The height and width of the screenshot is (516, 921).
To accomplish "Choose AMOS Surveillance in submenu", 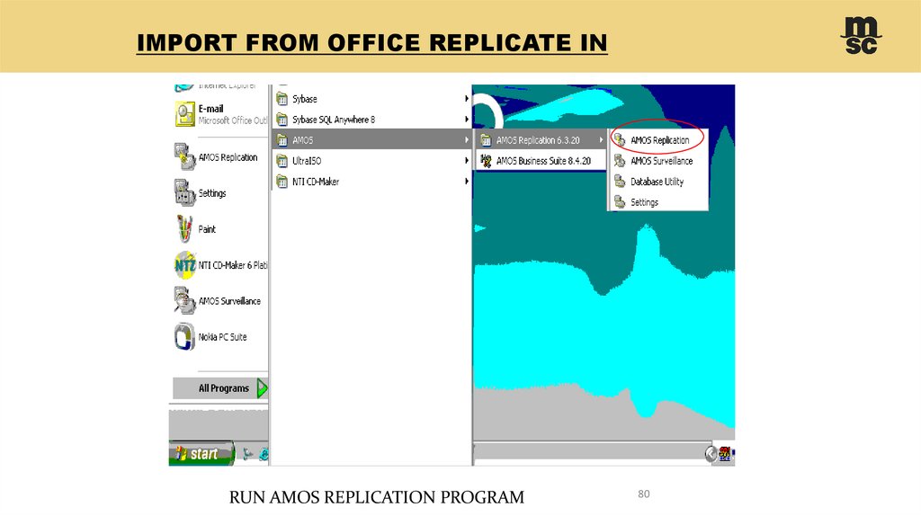I will click(x=658, y=160).
